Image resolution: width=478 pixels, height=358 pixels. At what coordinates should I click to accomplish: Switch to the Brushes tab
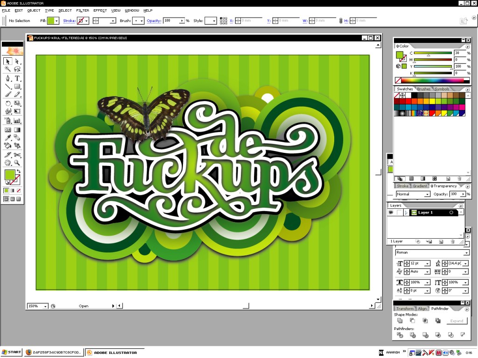(x=424, y=89)
